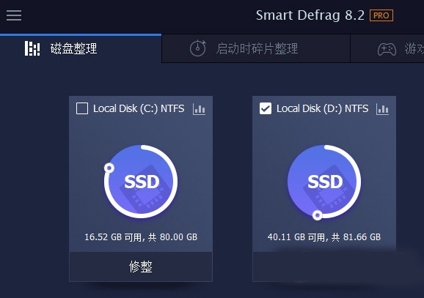
Task: Uncheck the Local Disk (D:) checkbox
Action: coord(266,108)
